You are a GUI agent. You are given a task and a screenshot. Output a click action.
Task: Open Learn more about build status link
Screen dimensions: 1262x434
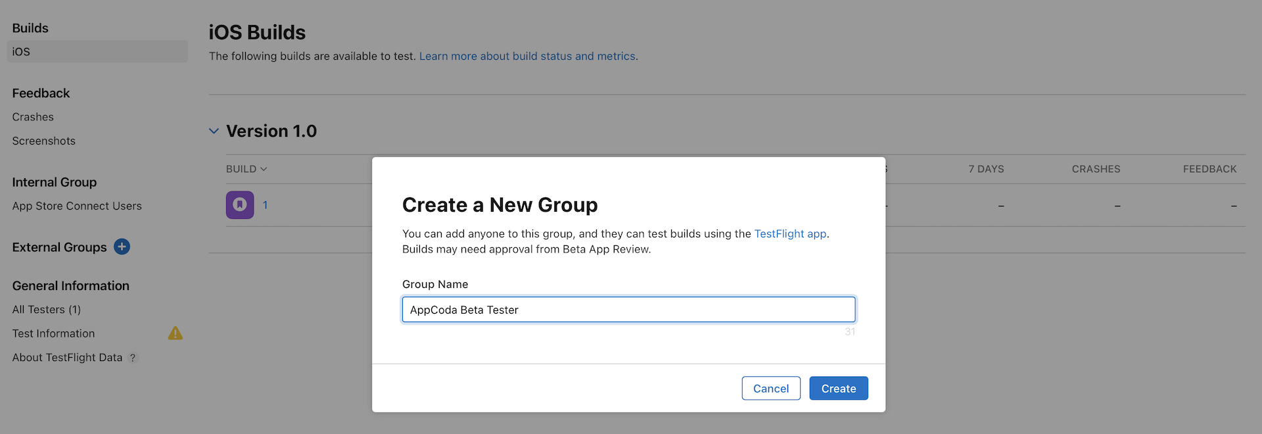pyautogui.click(x=527, y=57)
